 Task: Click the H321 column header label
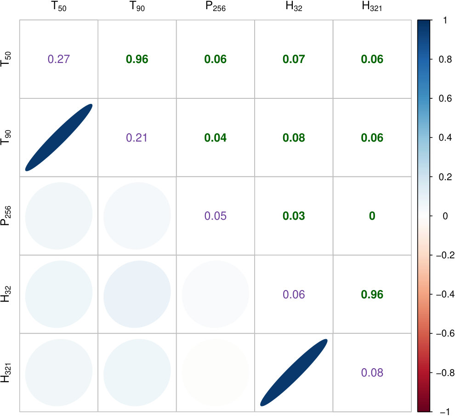[372, 6]
